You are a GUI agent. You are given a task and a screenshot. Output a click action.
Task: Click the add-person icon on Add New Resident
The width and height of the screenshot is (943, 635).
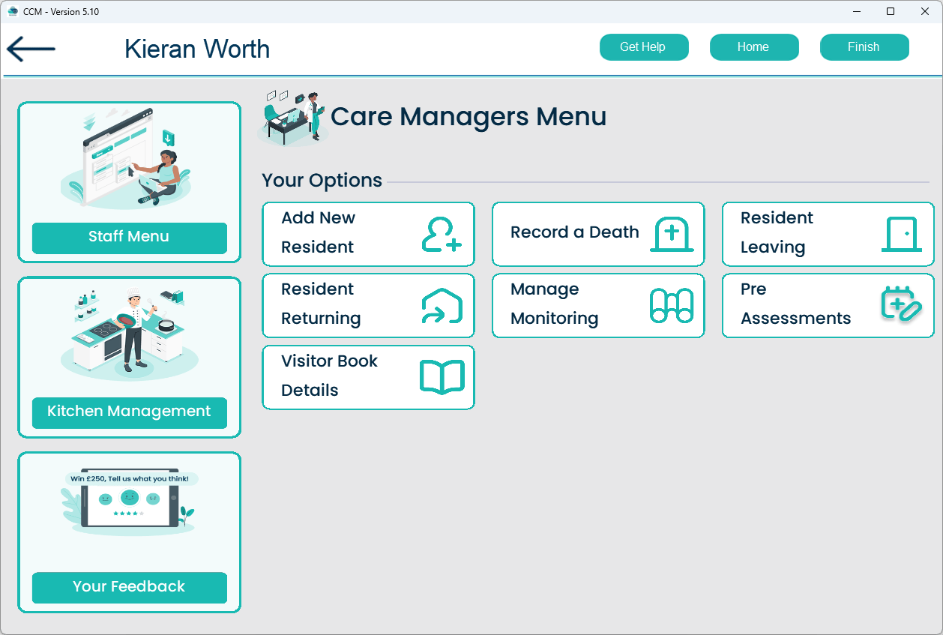[442, 234]
